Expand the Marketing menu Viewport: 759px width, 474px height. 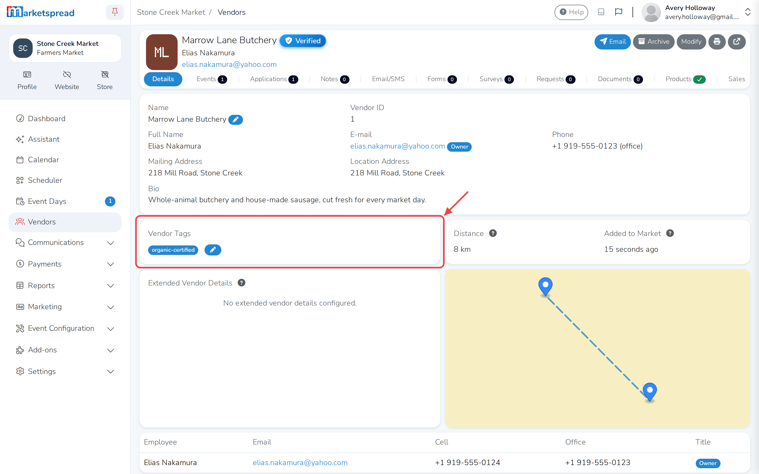[65, 307]
